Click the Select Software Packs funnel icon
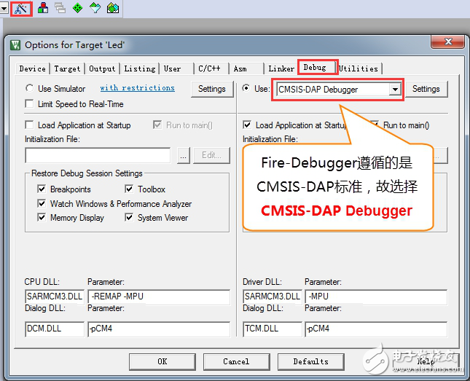Screen dimensions: 470x381 95,9
